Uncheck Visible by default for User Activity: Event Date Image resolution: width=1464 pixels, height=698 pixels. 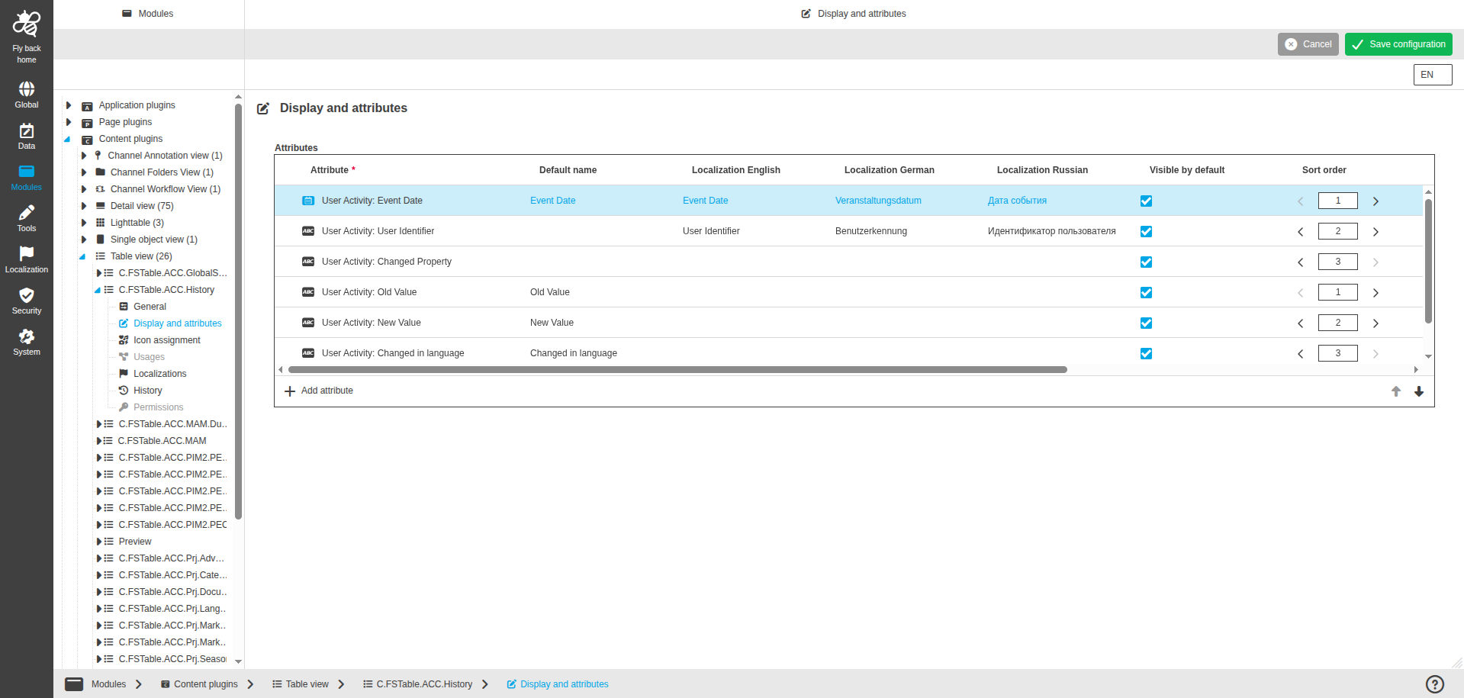tap(1146, 201)
